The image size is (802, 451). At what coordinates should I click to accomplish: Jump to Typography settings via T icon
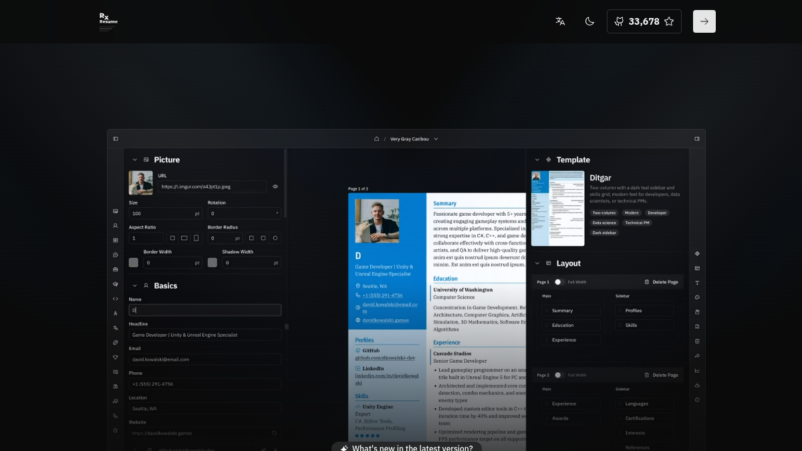697,283
